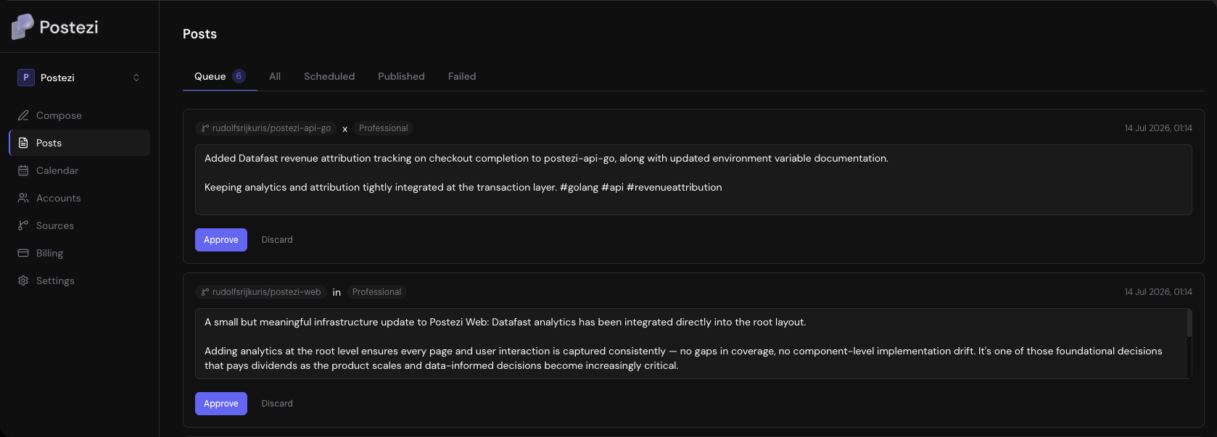Click Professional tone tag on postezi-api-go post
1217x437 pixels.
coord(384,128)
